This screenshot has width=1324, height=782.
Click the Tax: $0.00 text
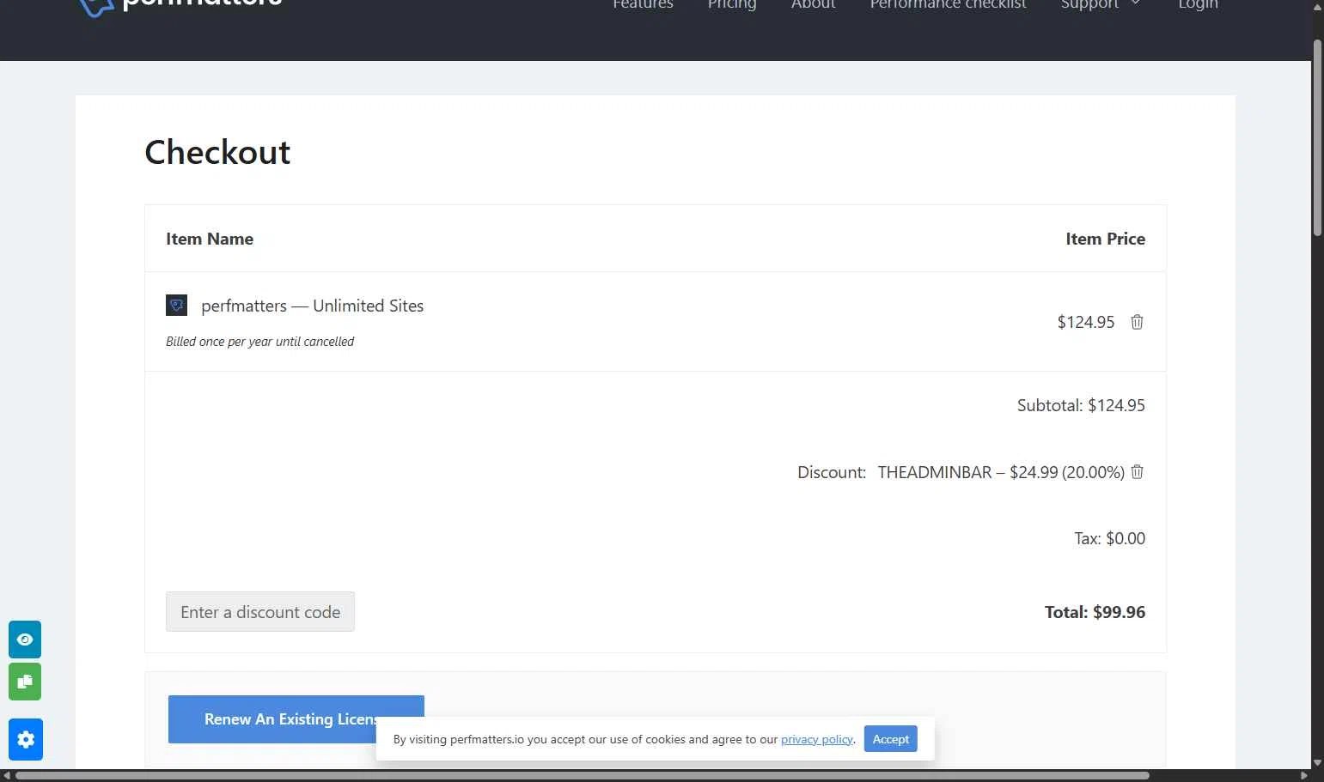pos(1109,538)
